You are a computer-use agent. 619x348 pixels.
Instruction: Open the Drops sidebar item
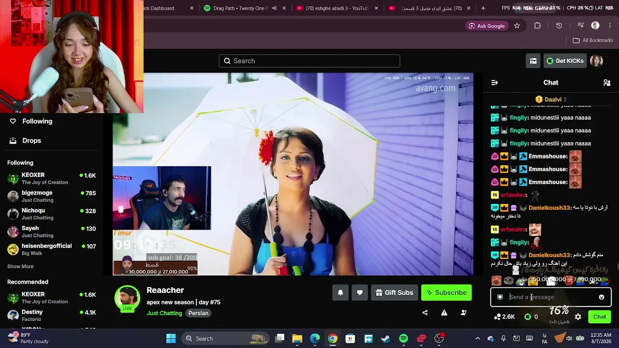pos(25,141)
